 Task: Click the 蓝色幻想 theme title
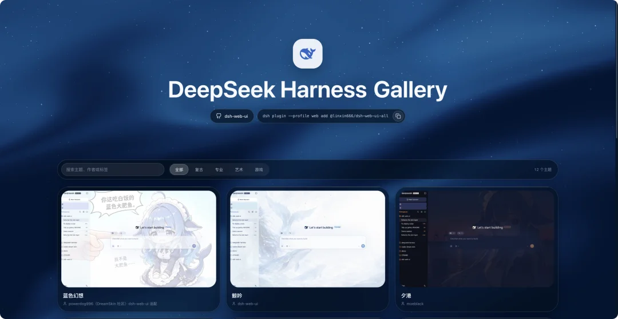(73, 296)
